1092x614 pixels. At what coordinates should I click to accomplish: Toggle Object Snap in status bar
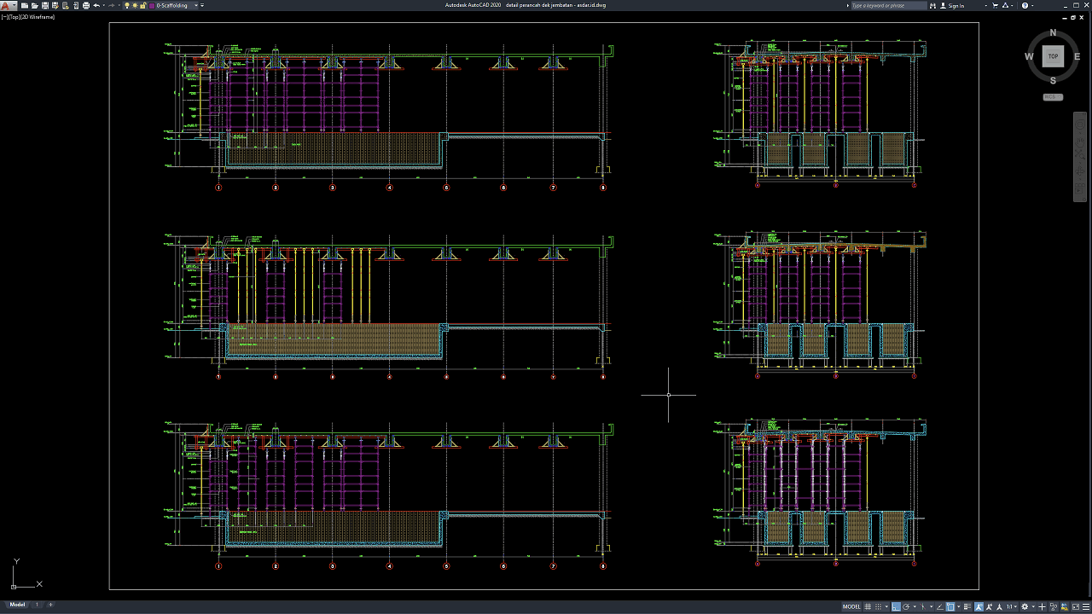[950, 606]
